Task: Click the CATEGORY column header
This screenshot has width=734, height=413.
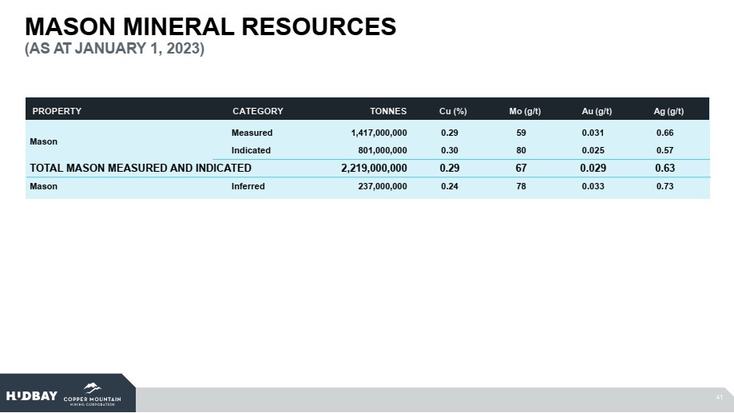Action: coord(257,111)
